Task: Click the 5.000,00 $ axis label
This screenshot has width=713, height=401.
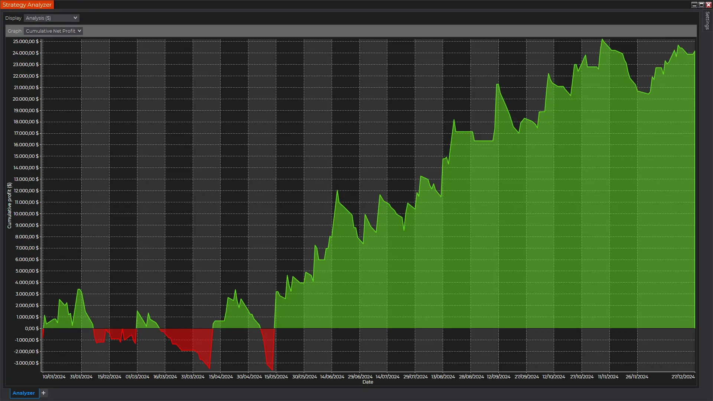Action: coord(27,271)
